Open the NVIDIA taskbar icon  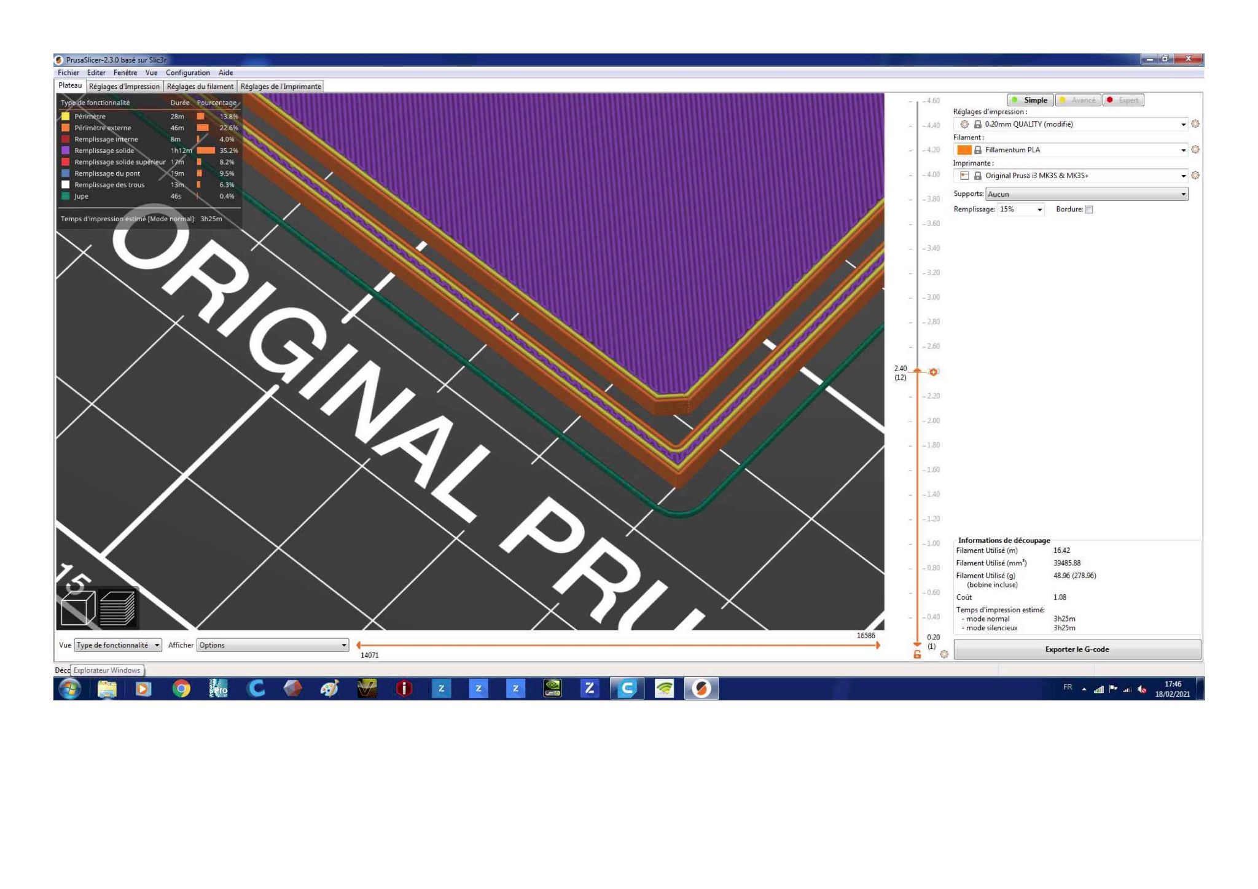point(553,689)
